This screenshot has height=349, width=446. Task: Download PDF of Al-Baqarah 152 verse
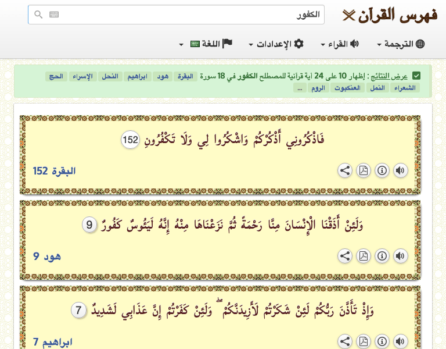click(x=363, y=171)
